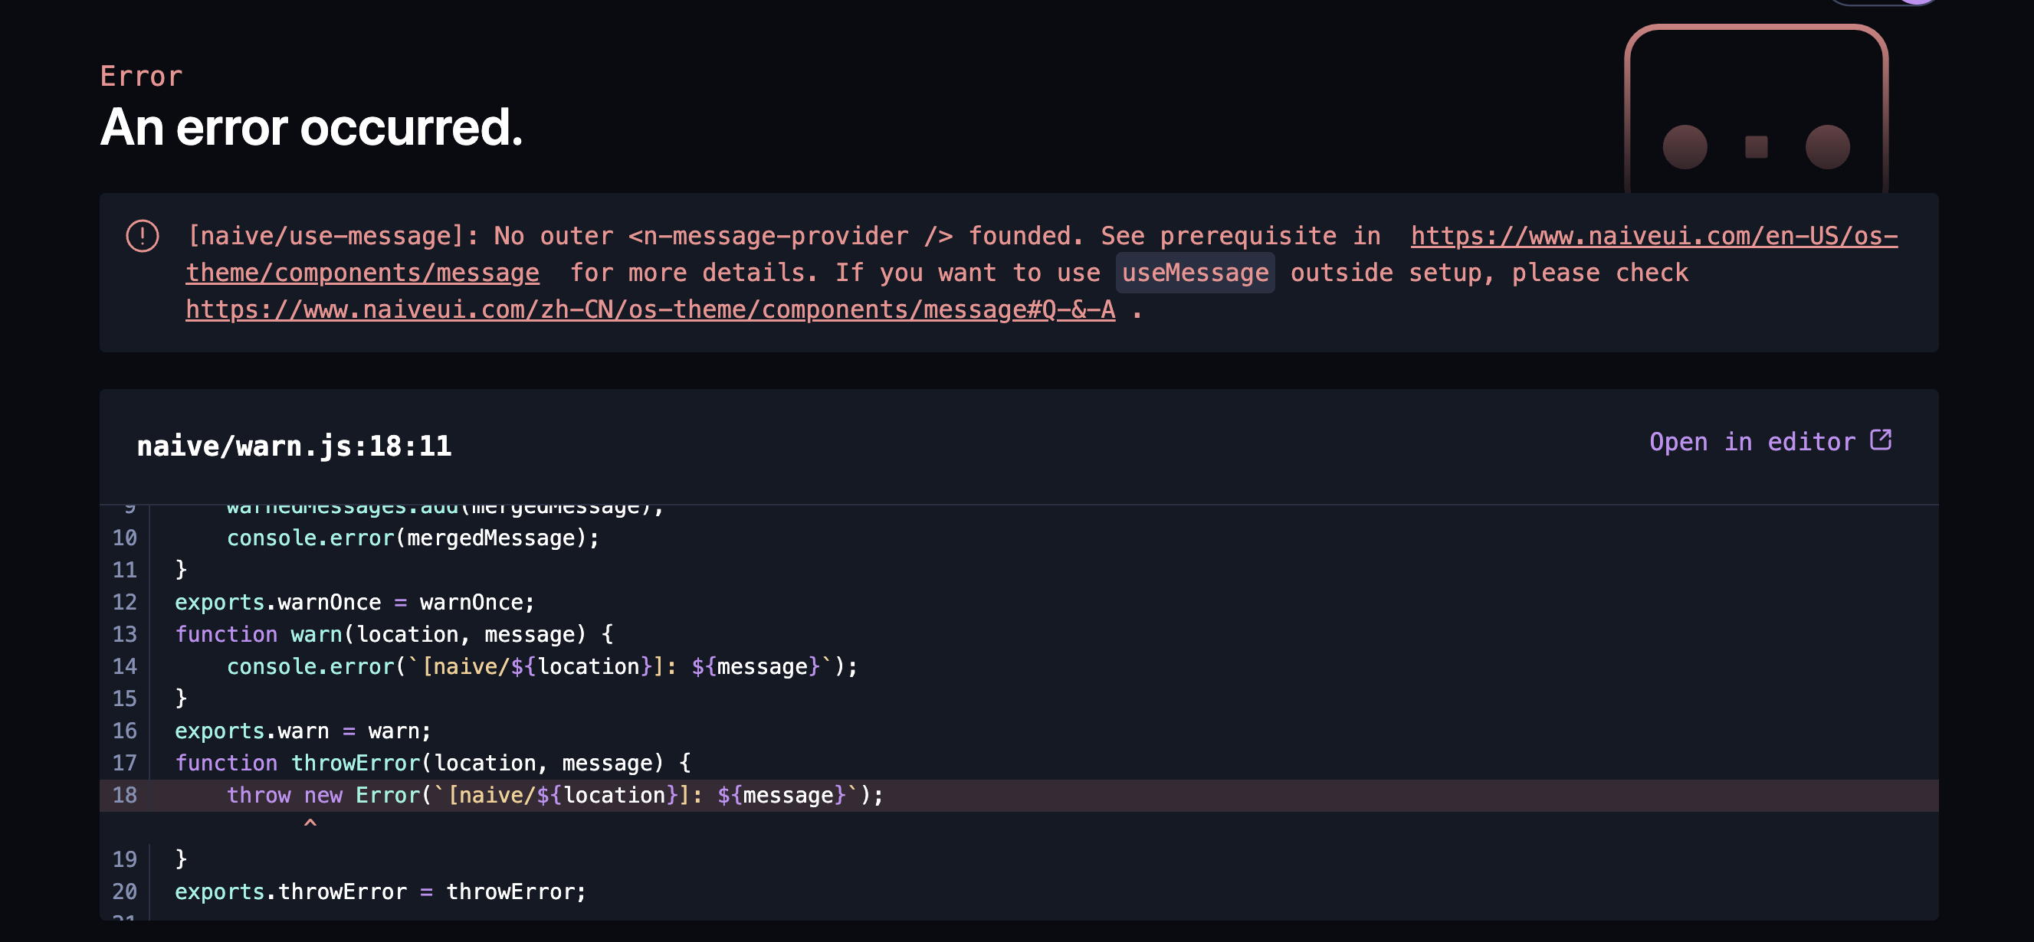Click highlighted line 18 throw new Error
The image size is (2034, 942).
[554, 795]
